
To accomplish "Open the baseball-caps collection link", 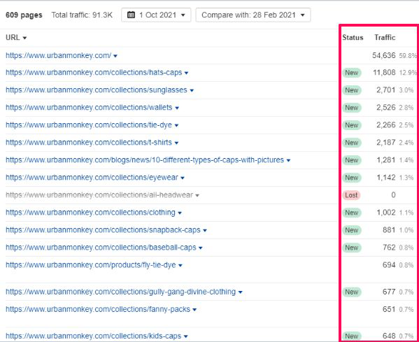I will coord(101,248).
